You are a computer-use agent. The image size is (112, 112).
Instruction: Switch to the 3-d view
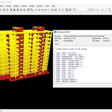[x=36, y=10]
